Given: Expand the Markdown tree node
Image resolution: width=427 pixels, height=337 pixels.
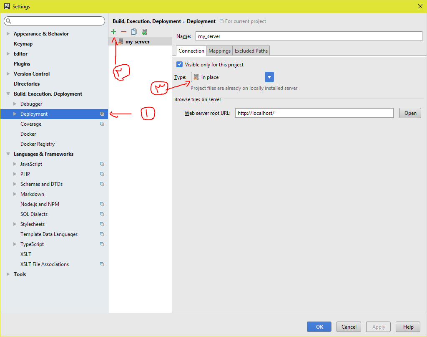Looking at the screenshot, I should [15, 194].
